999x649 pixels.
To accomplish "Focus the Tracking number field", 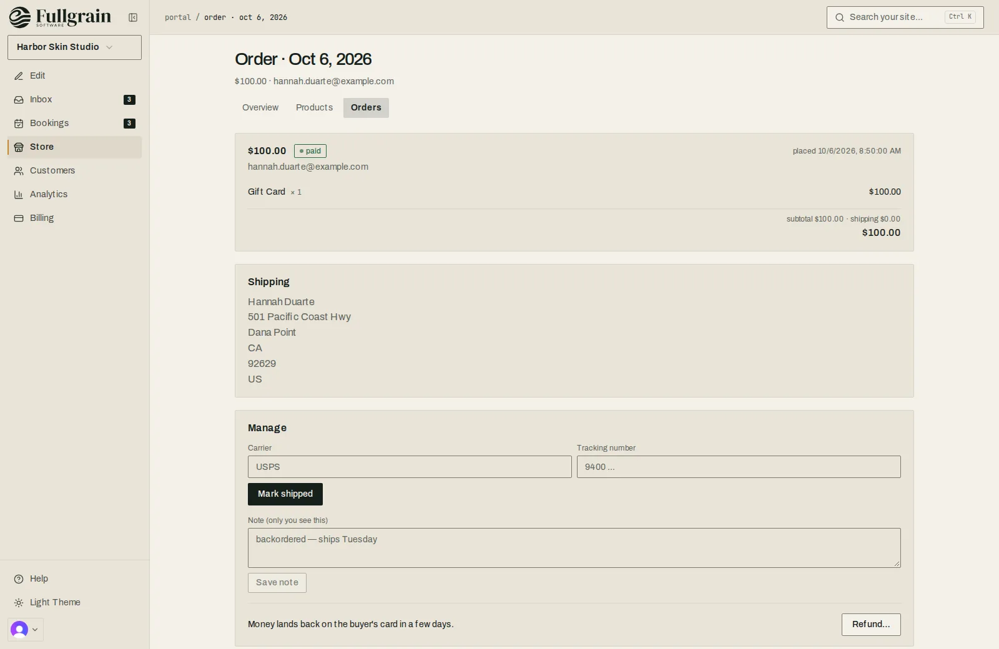I will 739,467.
